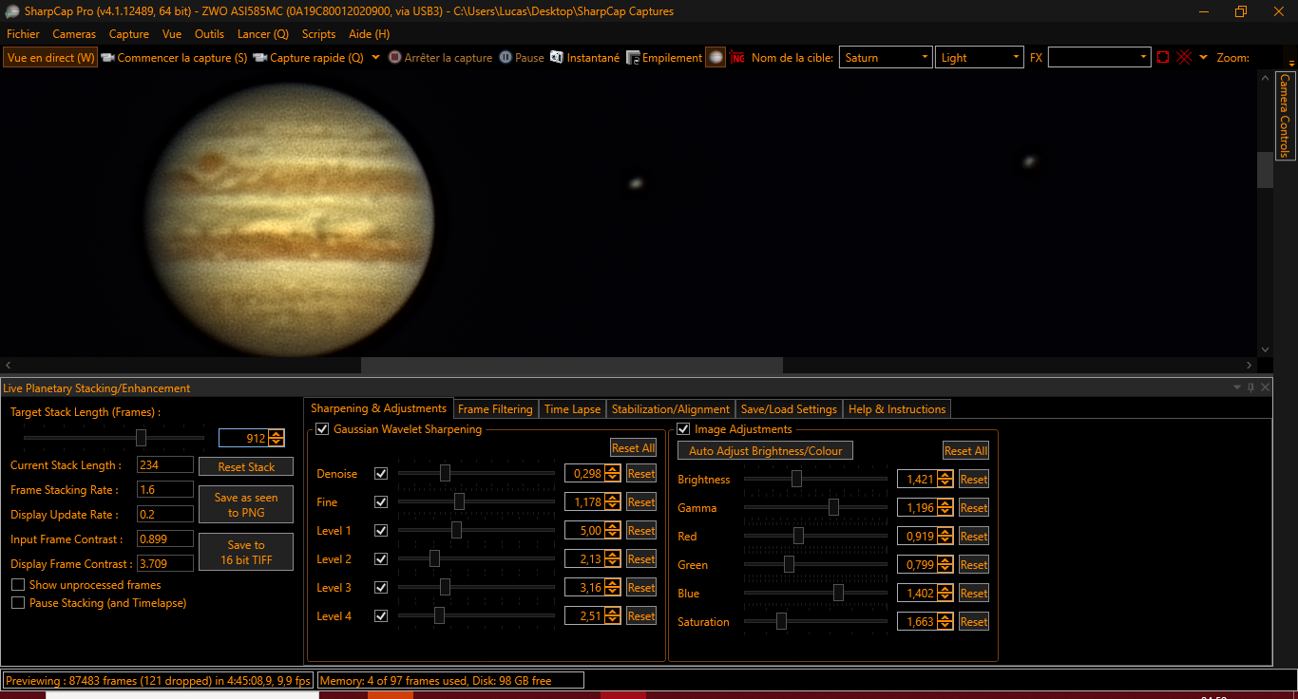This screenshot has width=1298, height=699.
Task: Uncheck the Fine sharpening checkbox
Action: pos(381,502)
